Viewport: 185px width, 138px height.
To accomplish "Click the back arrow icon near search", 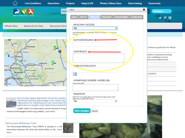I will pos(161,18).
